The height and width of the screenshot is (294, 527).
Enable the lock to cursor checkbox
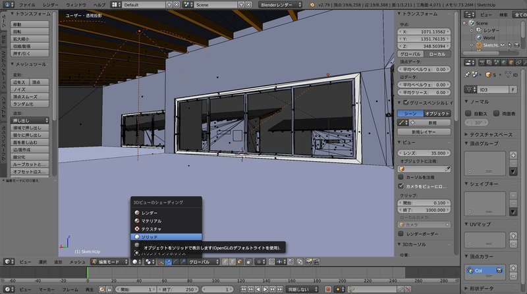pyautogui.click(x=401, y=177)
